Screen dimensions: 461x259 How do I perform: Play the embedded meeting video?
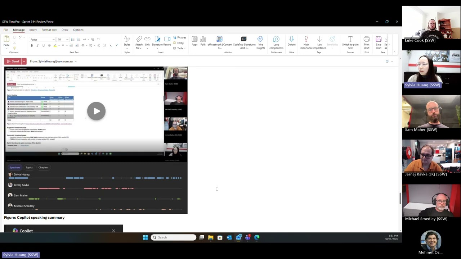coord(96,111)
